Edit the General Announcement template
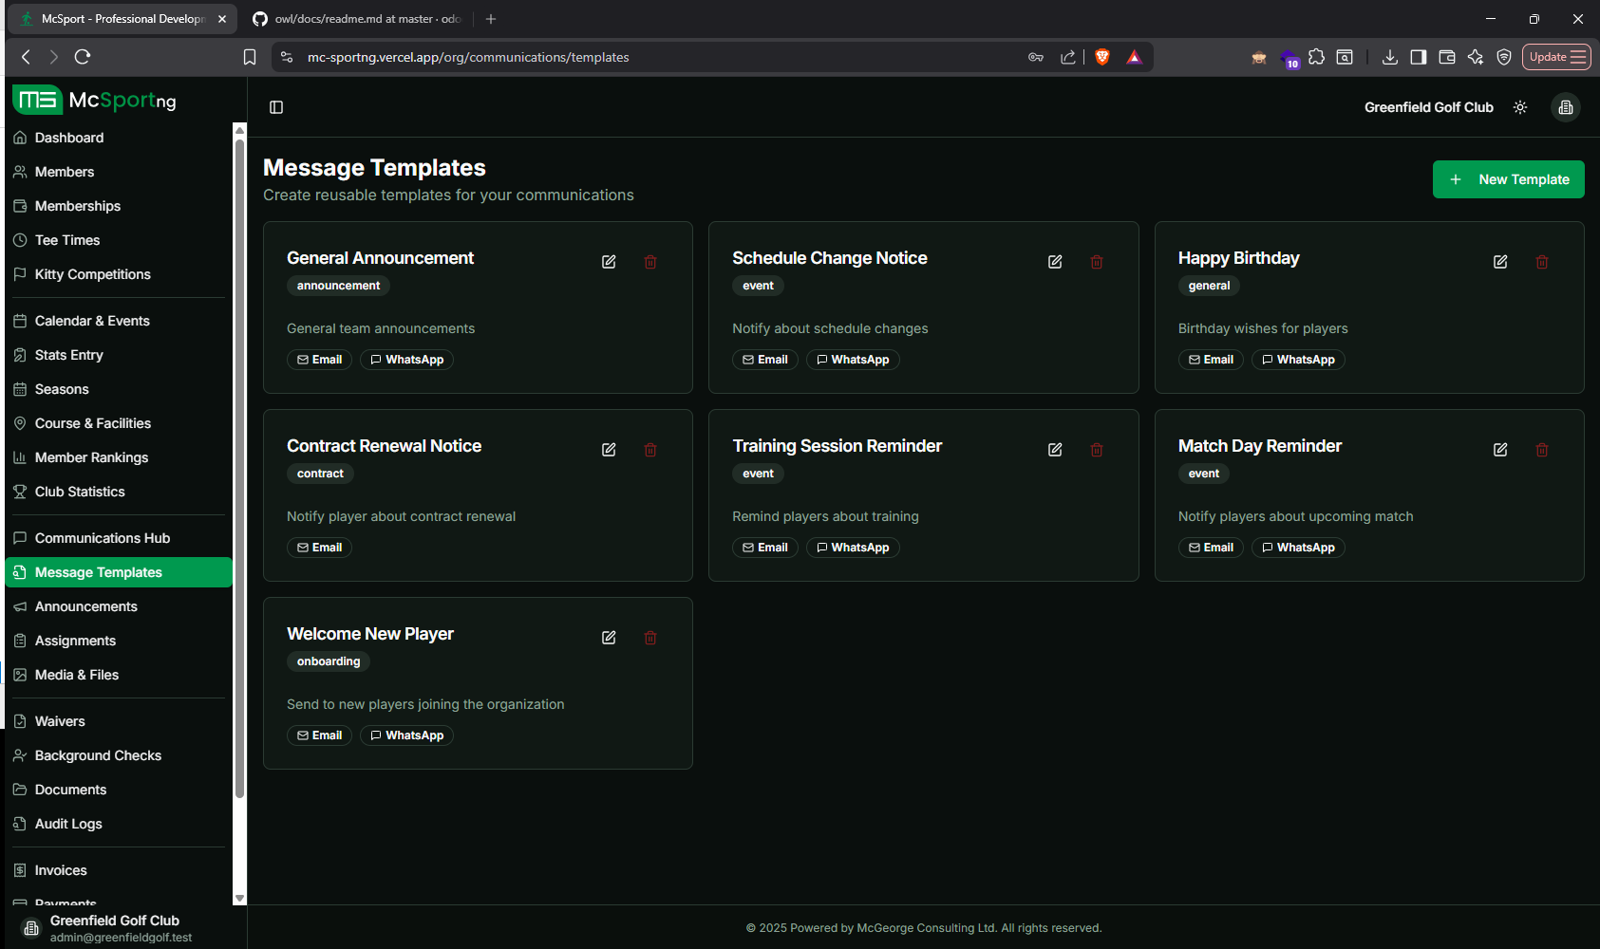The height and width of the screenshot is (949, 1600). pos(609,261)
